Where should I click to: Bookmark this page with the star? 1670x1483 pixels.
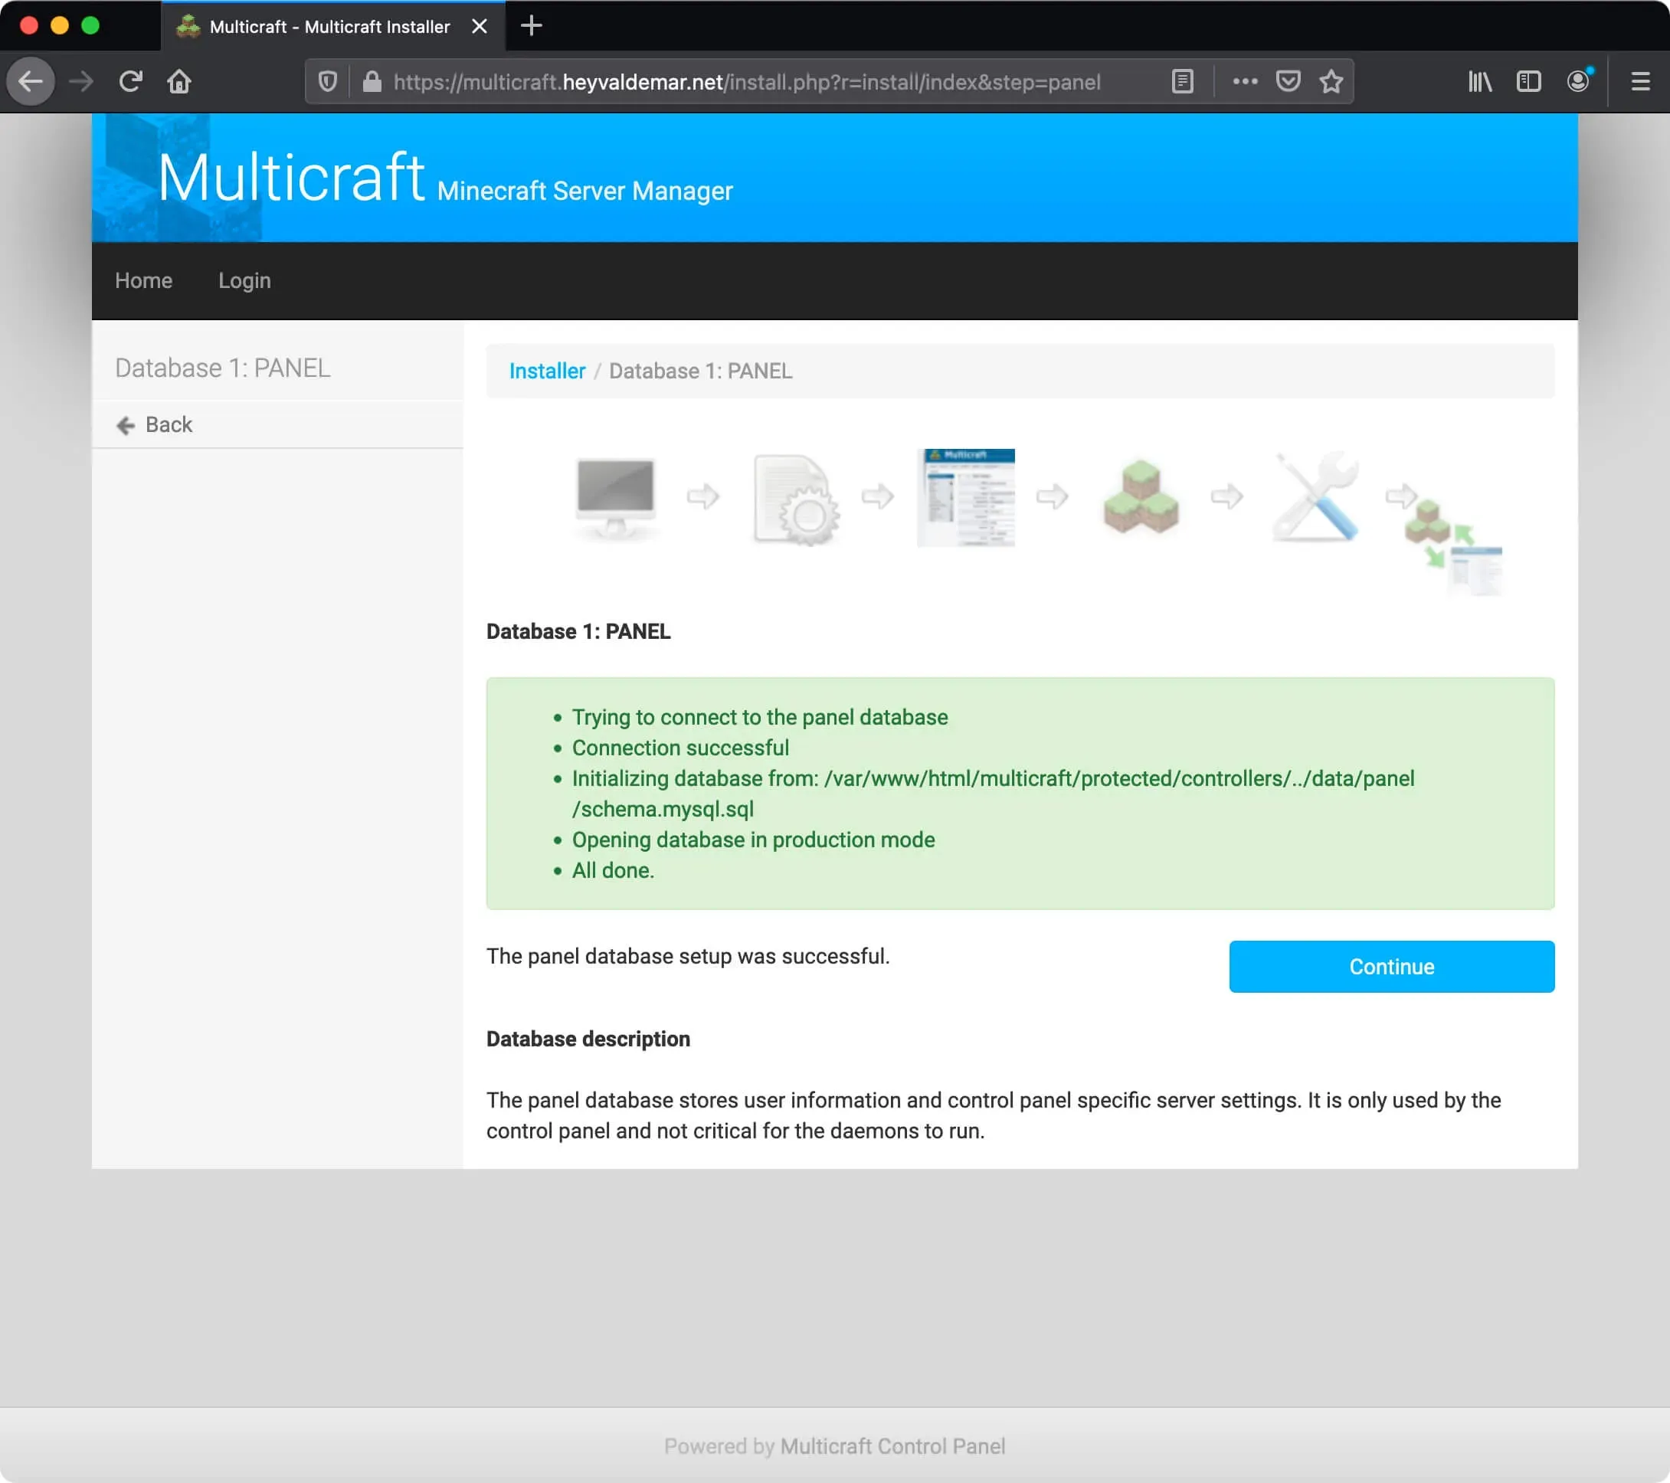tap(1331, 82)
